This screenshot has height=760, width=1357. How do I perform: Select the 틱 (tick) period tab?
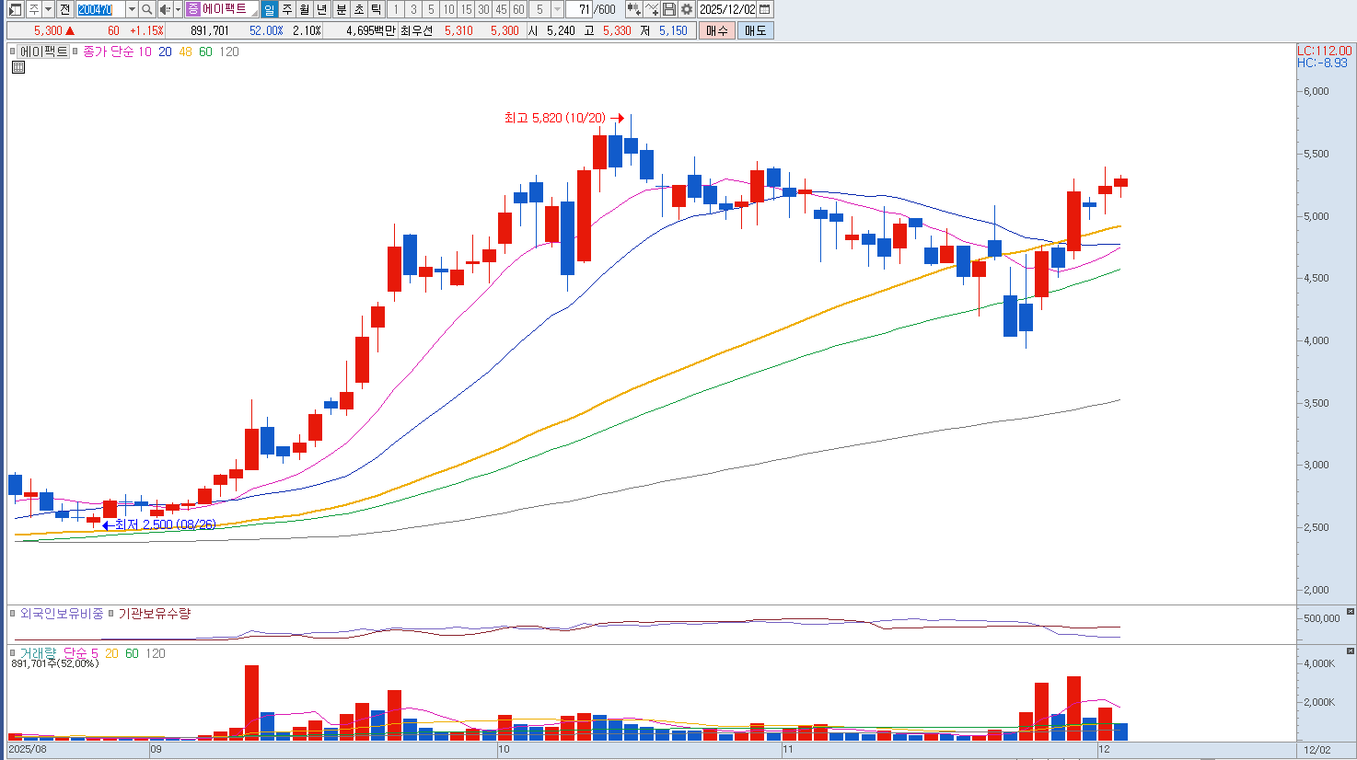point(376,9)
